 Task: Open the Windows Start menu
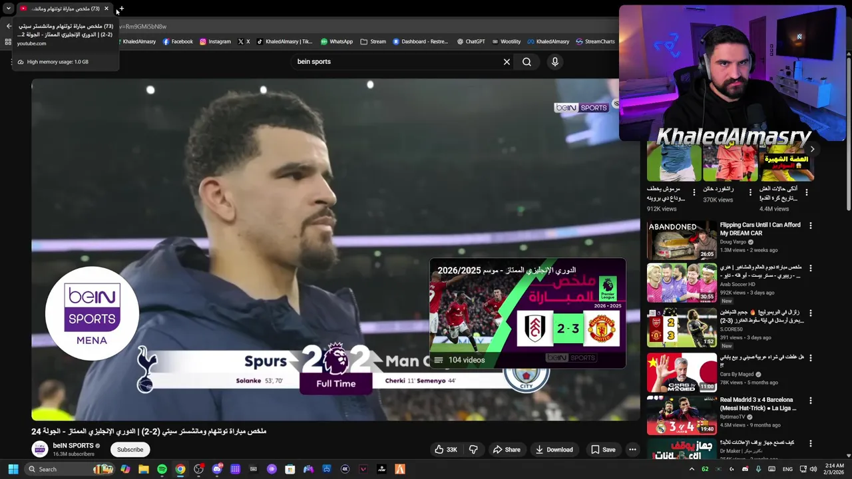click(13, 469)
